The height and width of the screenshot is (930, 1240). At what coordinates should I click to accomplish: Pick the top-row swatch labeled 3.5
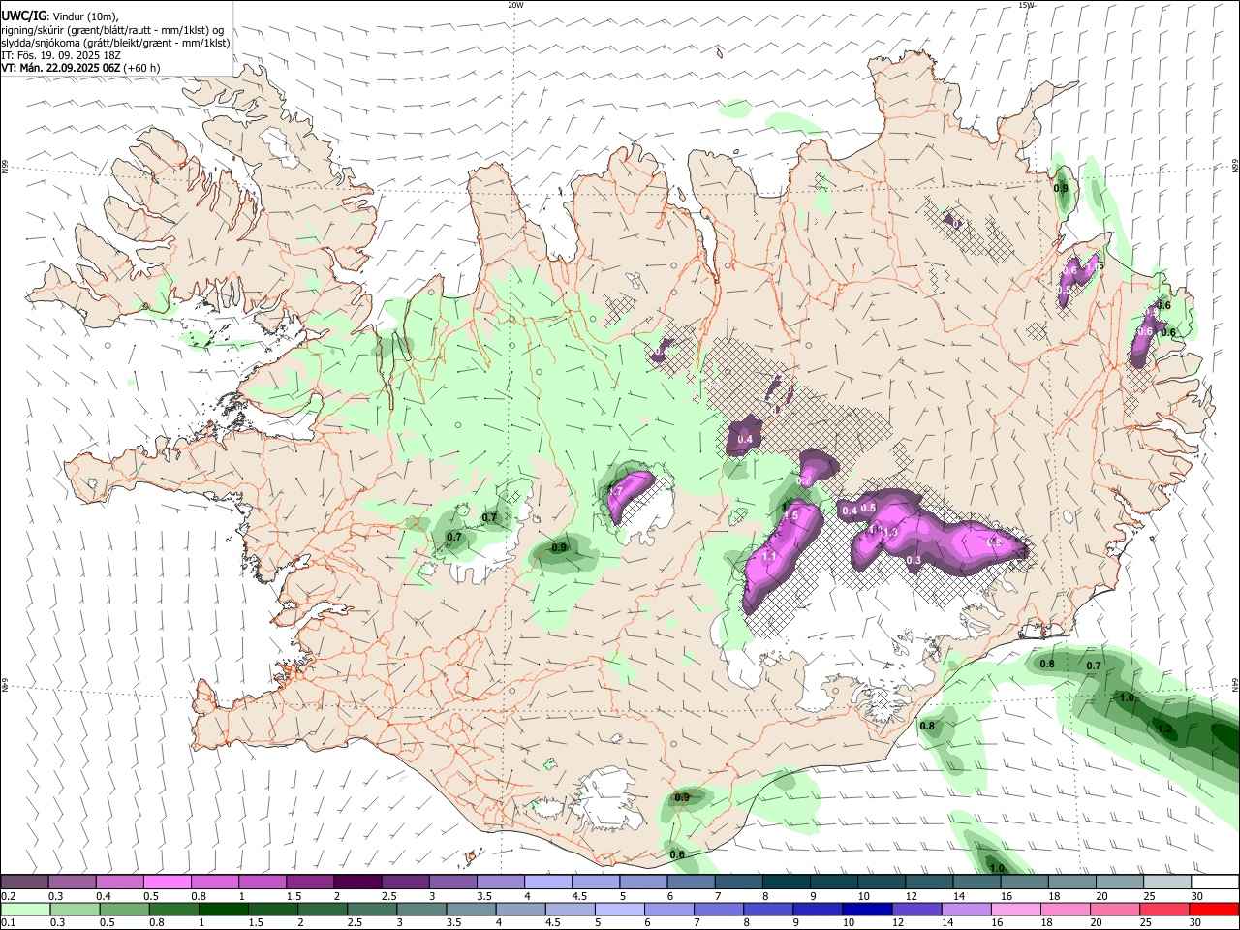(x=500, y=882)
